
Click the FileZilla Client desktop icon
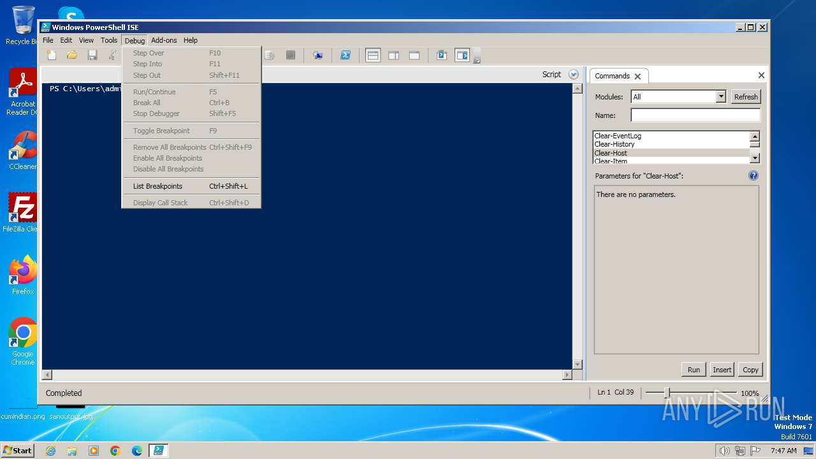point(20,212)
